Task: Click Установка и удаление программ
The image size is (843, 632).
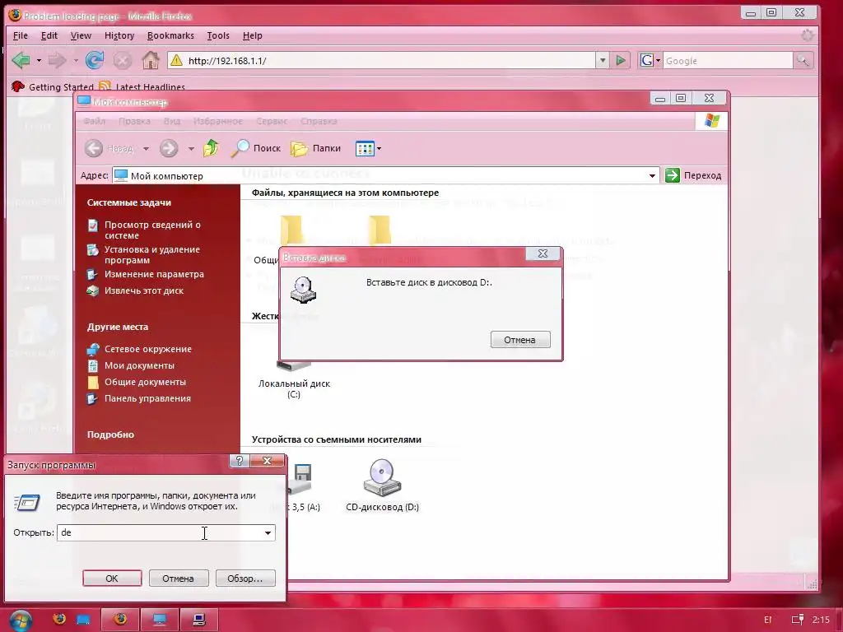Action: coord(151,255)
